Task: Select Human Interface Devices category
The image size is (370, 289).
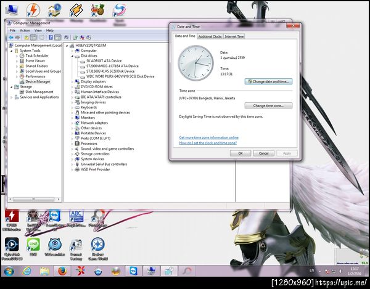Action: (100, 92)
